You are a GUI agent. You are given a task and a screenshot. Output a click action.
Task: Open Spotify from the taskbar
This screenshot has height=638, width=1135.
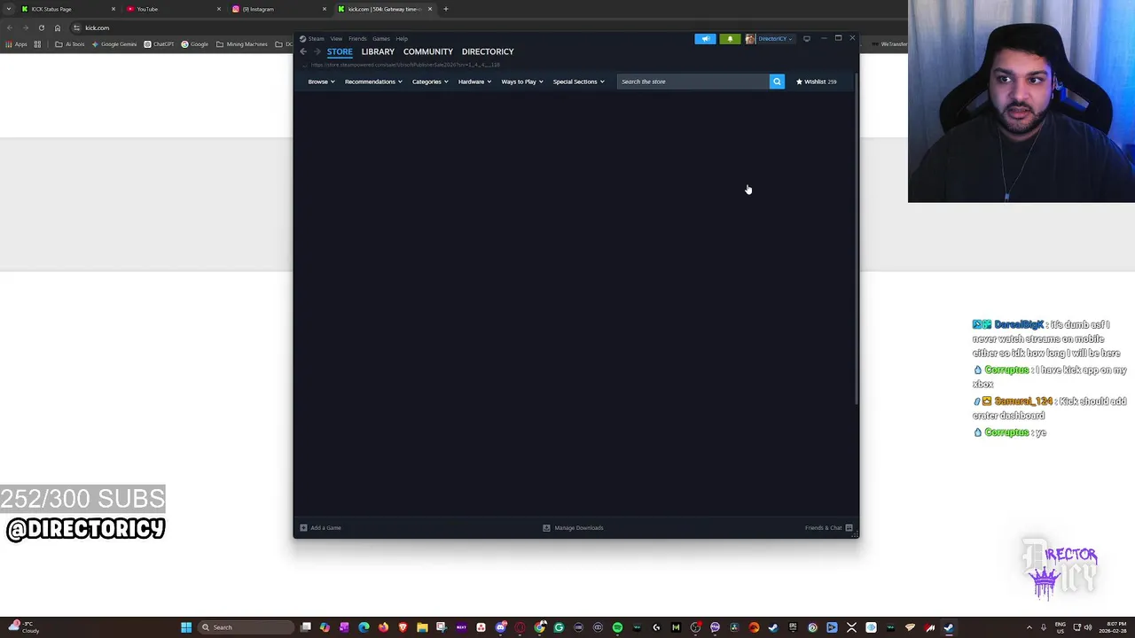(617, 627)
